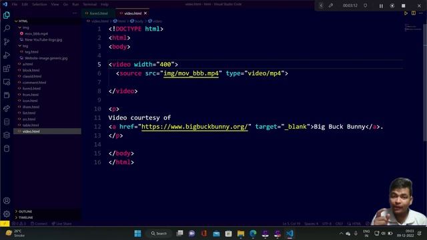Click the html breadcrumb segment
Image resolution: width=427 pixels, height=240 pixels.
tap(119, 21)
